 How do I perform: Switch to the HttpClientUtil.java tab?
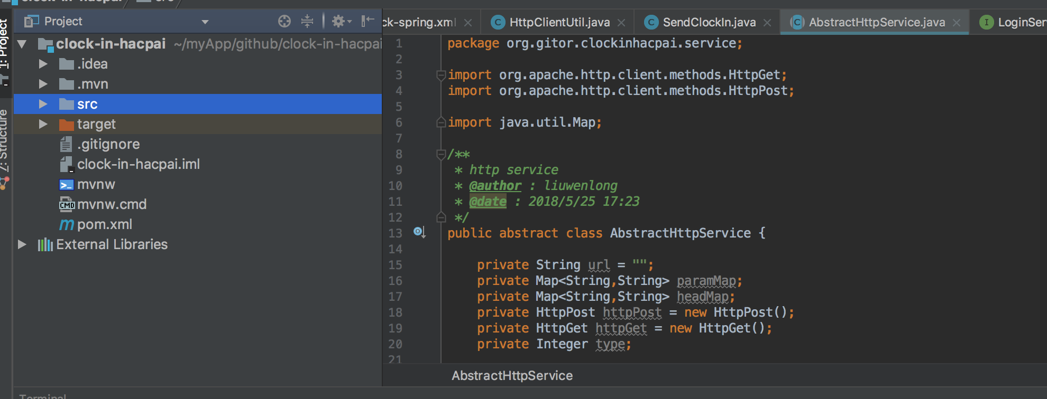[x=559, y=22]
